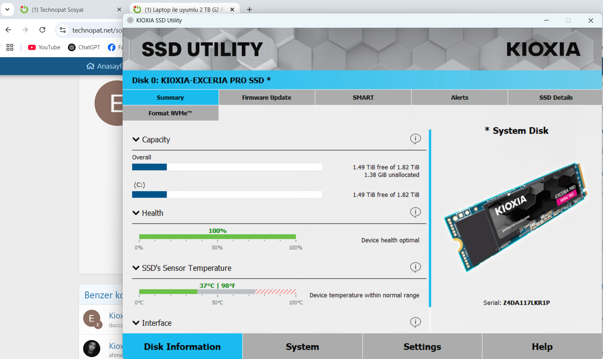Open YouTube bookmark
This screenshot has width=603, height=359.
point(44,47)
